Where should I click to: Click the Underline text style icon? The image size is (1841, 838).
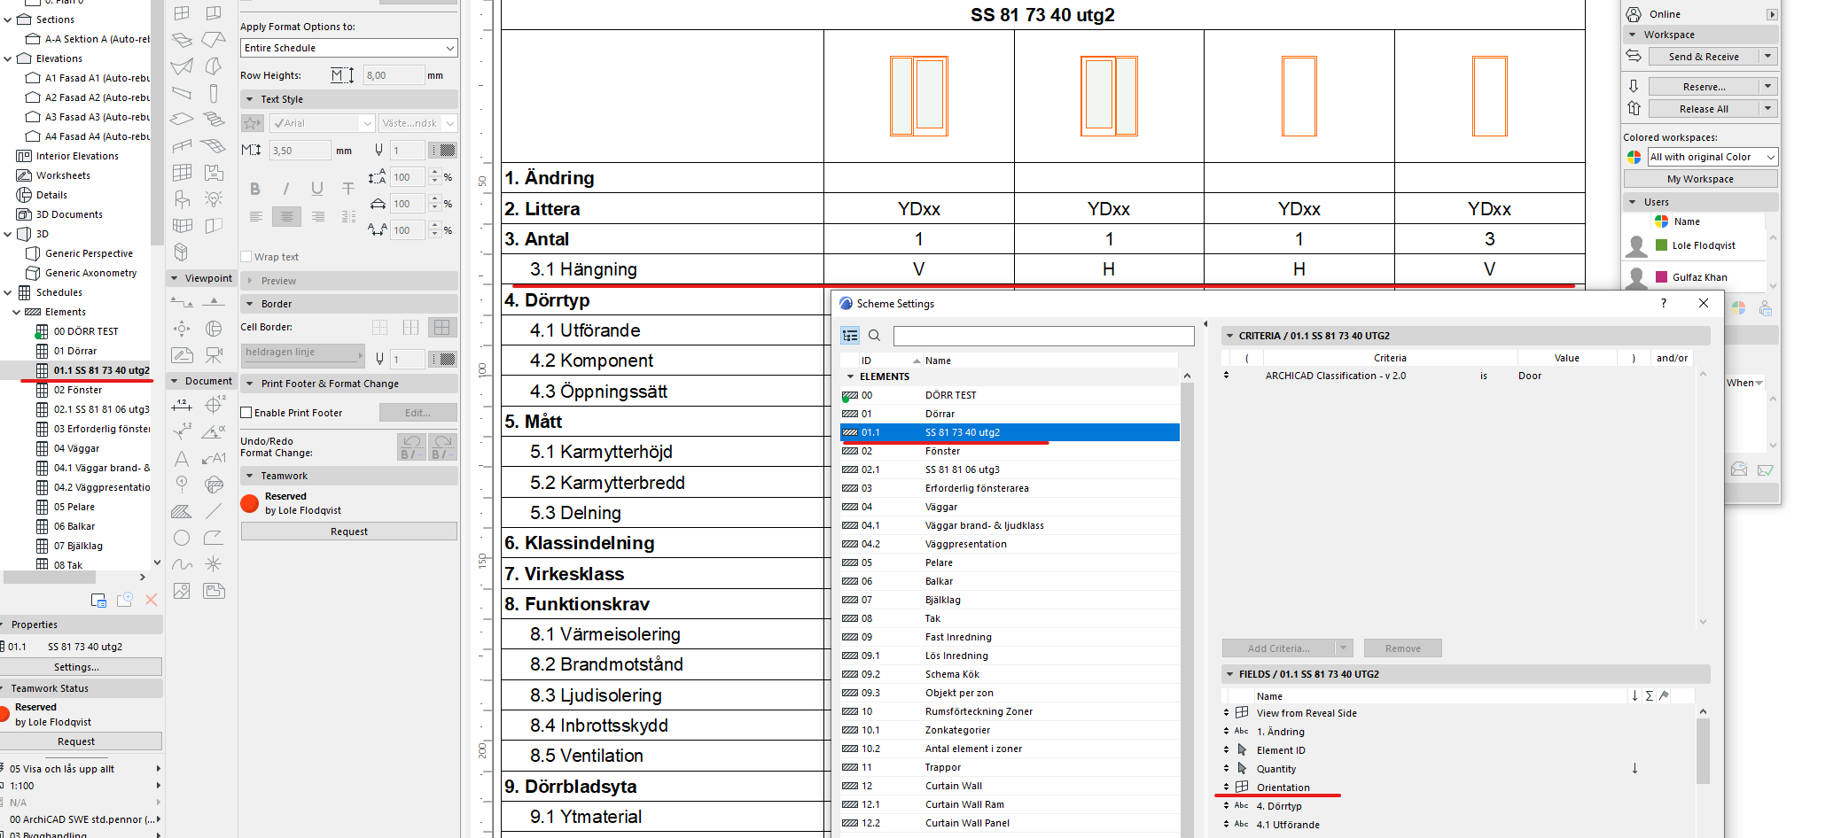(x=316, y=189)
